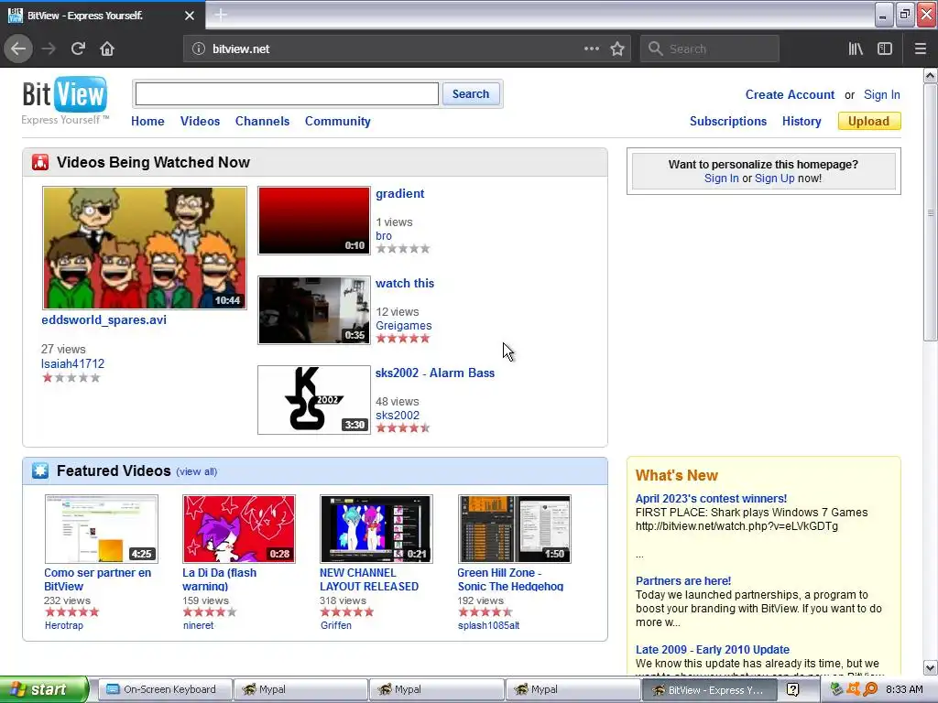
Task: Open a new tab with plus icon
Action: point(221,15)
